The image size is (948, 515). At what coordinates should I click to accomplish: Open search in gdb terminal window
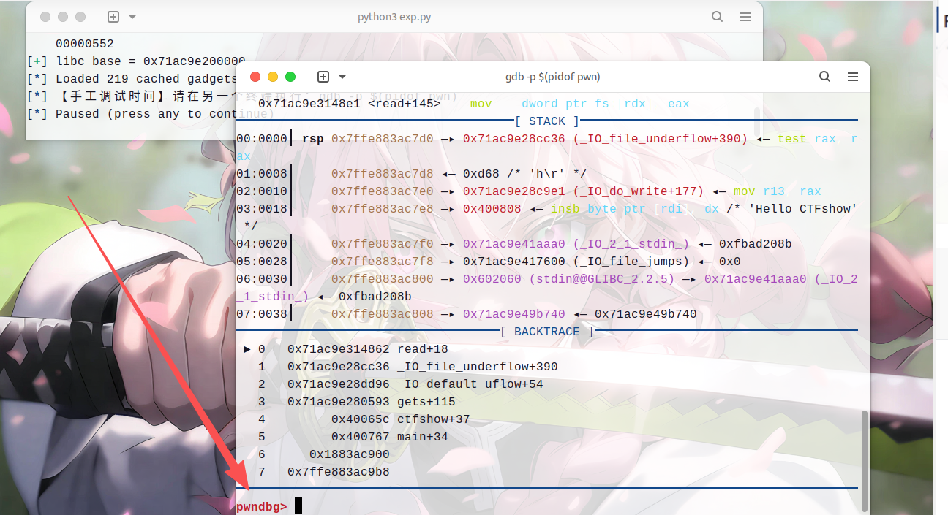point(824,77)
